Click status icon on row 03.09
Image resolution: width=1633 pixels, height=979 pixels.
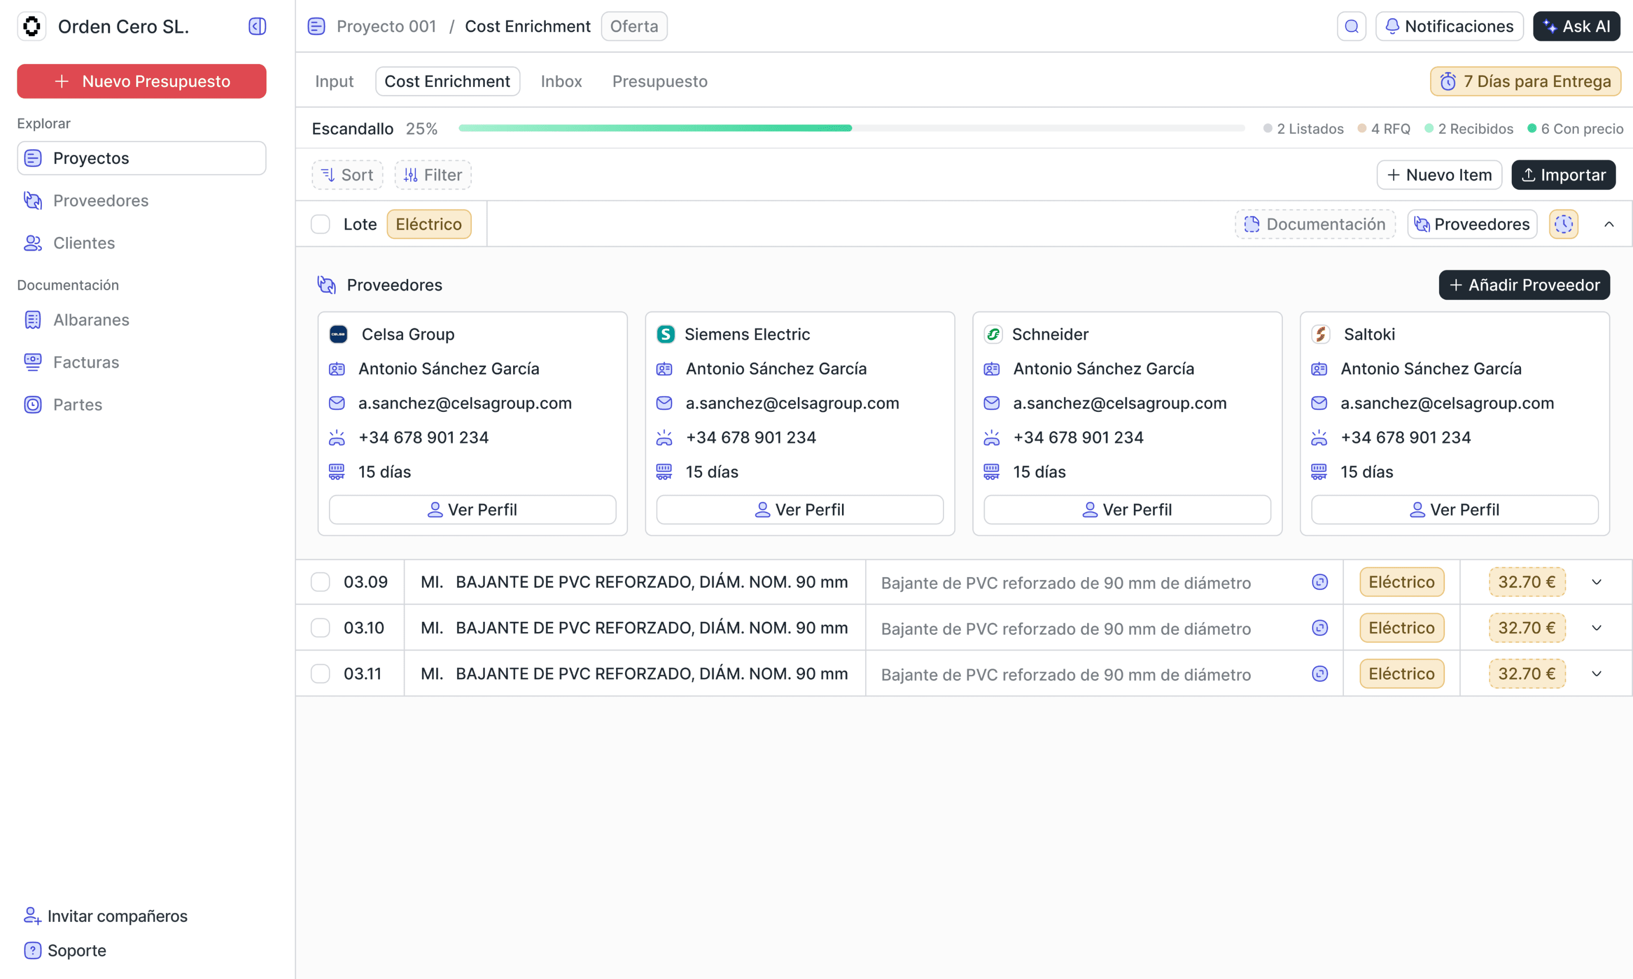point(1319,582)
